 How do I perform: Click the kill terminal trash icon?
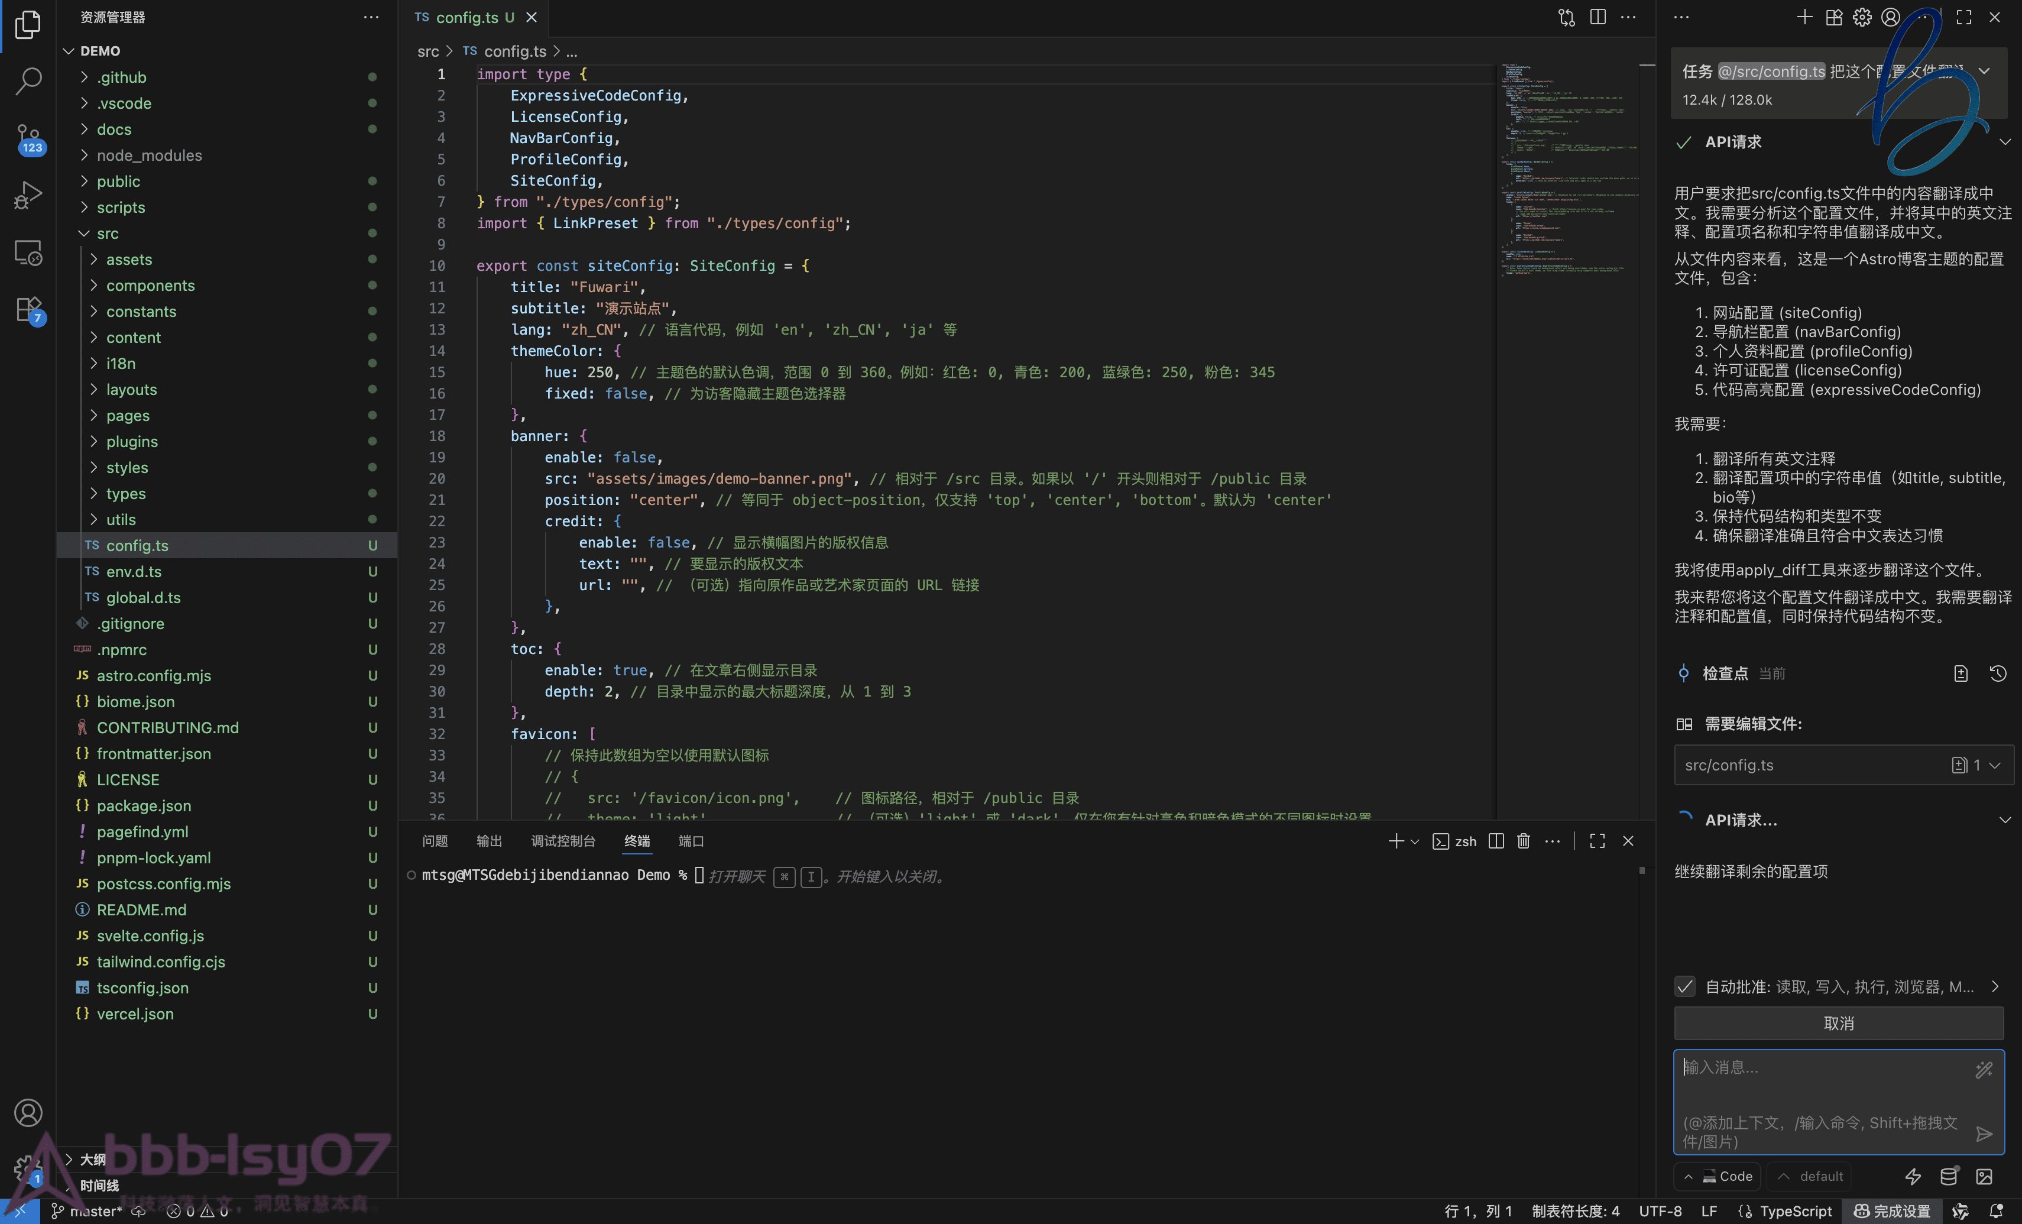pyautogui.click(x=1523, y=841)
